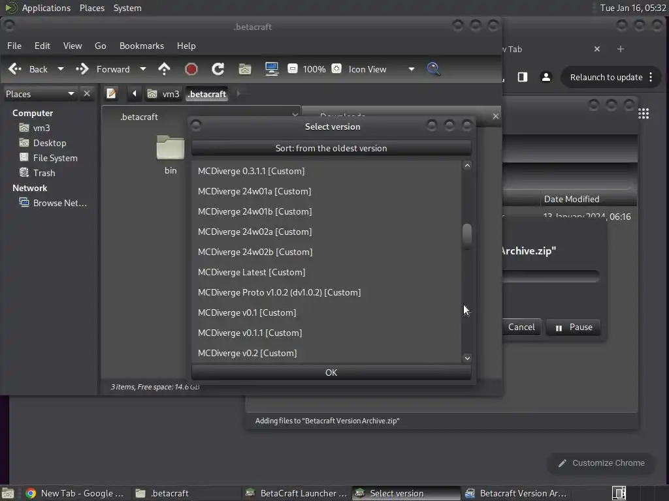Screen dimensions: 669x501
Task: Open the View menu
Action: 73,46
